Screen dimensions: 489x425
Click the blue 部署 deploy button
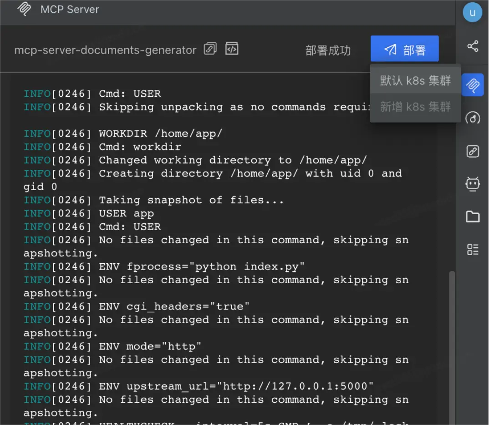click(404, 49)
